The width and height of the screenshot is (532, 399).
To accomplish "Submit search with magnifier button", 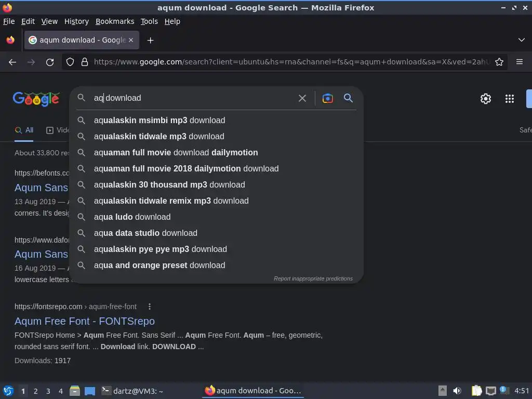I will point(348,98).
